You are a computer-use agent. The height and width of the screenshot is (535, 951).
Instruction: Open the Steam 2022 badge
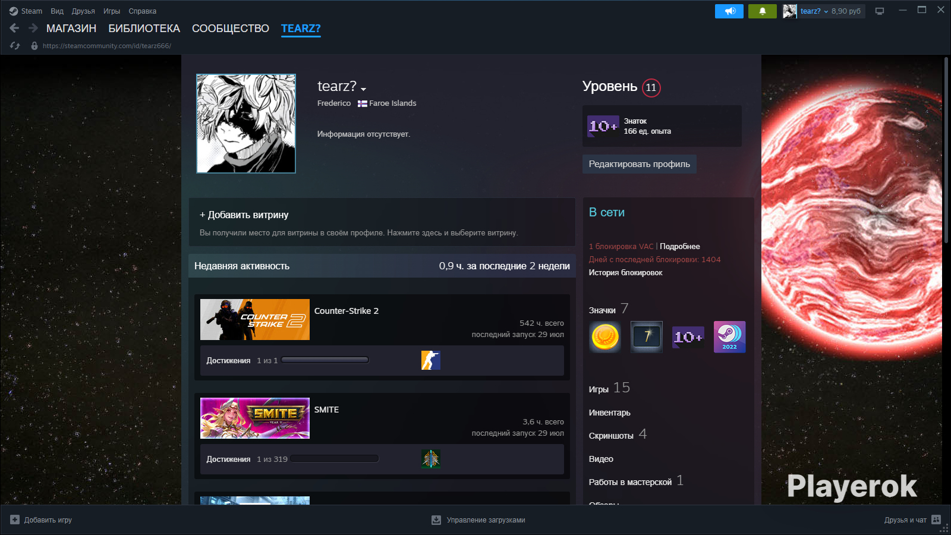730,337
